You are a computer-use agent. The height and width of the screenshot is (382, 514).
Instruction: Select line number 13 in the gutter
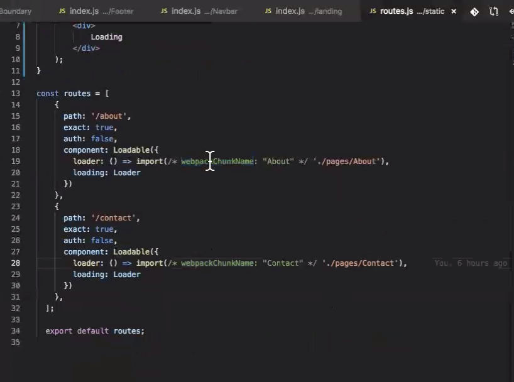click(15, 93)
